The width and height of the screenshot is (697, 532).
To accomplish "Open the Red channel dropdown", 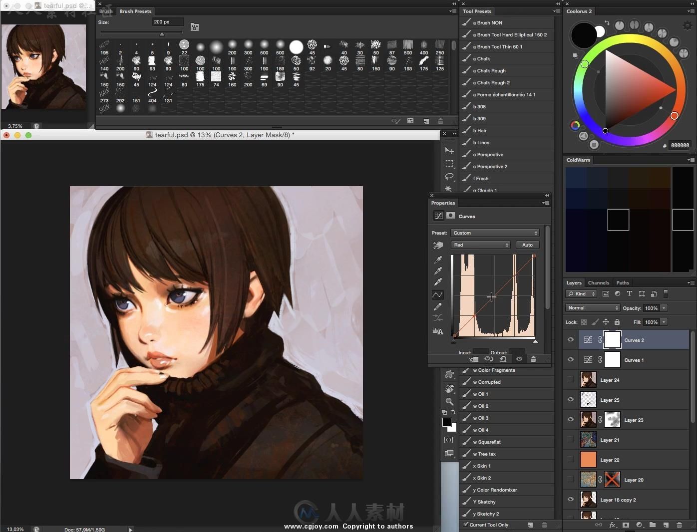I will click(x=480, y=245).
